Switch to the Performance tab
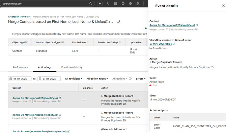The height and width of the screenshot is (133, 226). [21, 67]
